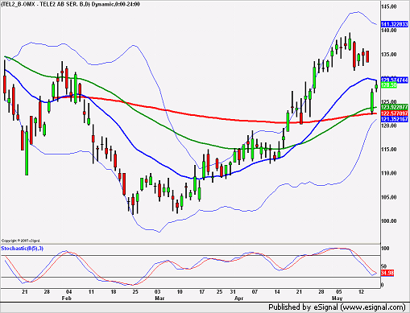Select the blue 121.352167 lower value tag
Screen dimensions: 410x313
coord(395,119)
